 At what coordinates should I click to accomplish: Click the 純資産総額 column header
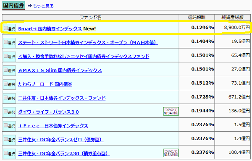coord(232,17)
